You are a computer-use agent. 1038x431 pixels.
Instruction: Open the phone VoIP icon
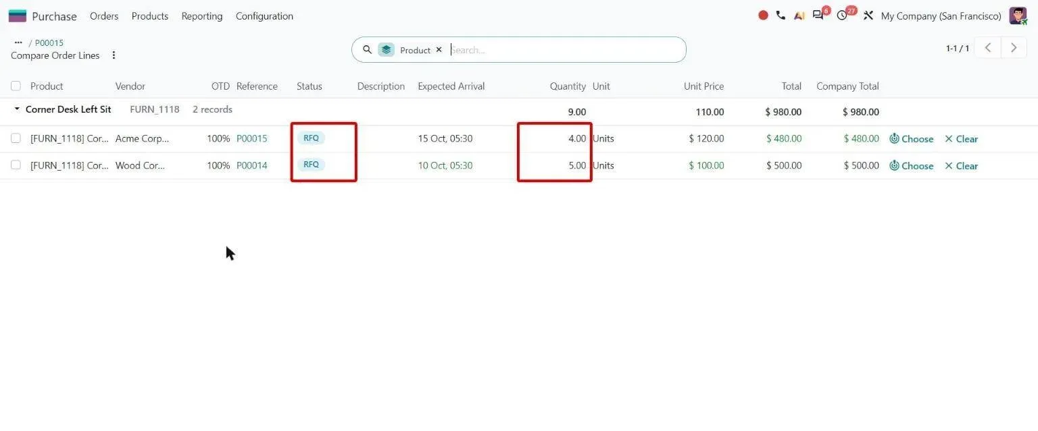click(781, 16)
